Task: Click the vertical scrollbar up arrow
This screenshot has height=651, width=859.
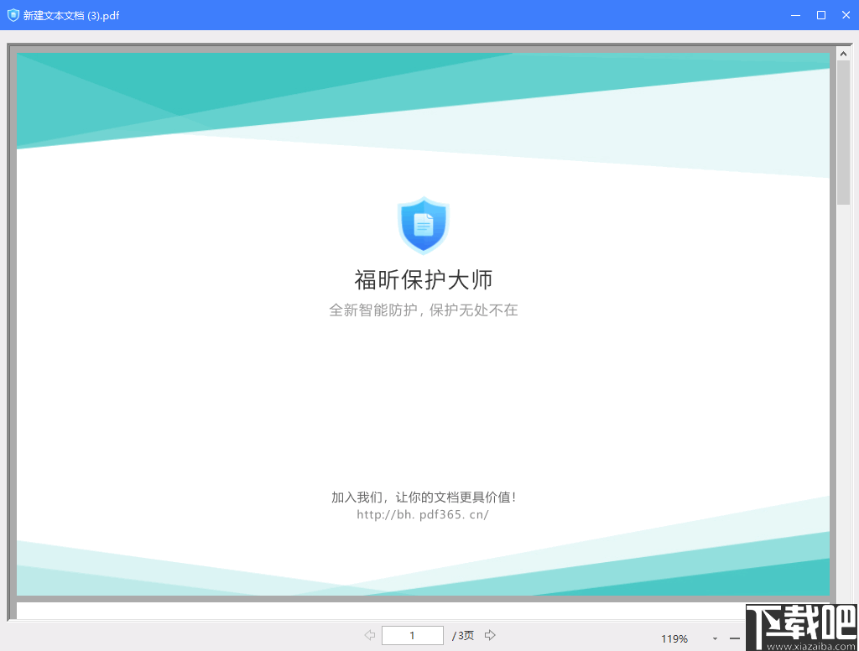Action: click(x=843, y=54)
